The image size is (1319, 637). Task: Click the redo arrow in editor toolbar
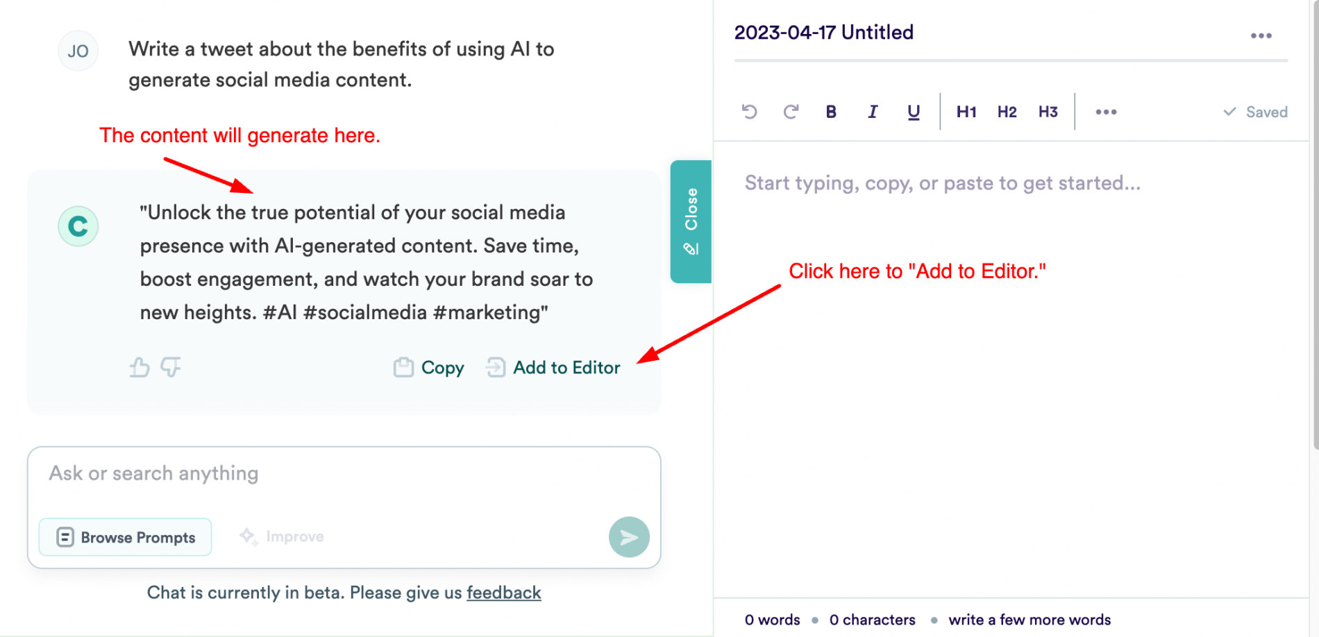click(791, 112)
